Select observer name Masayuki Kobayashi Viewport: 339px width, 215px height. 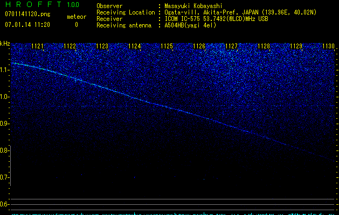click(x=193, y=6)
